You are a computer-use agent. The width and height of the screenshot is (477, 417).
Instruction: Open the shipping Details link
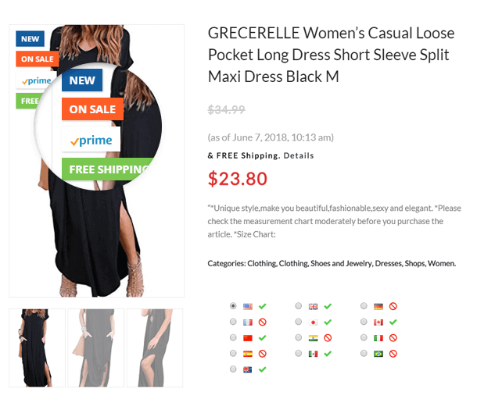(299, 155)
